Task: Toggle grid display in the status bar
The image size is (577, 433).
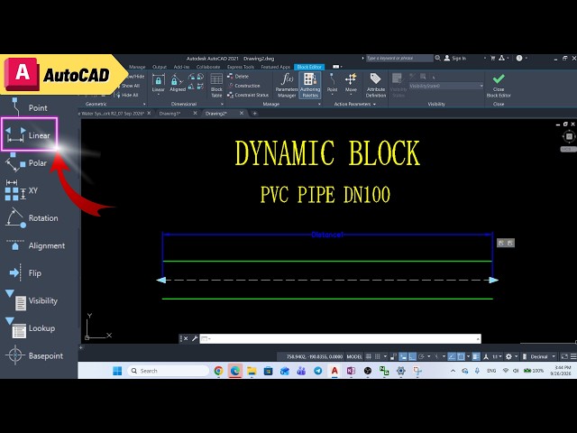Action: point(369,356)
